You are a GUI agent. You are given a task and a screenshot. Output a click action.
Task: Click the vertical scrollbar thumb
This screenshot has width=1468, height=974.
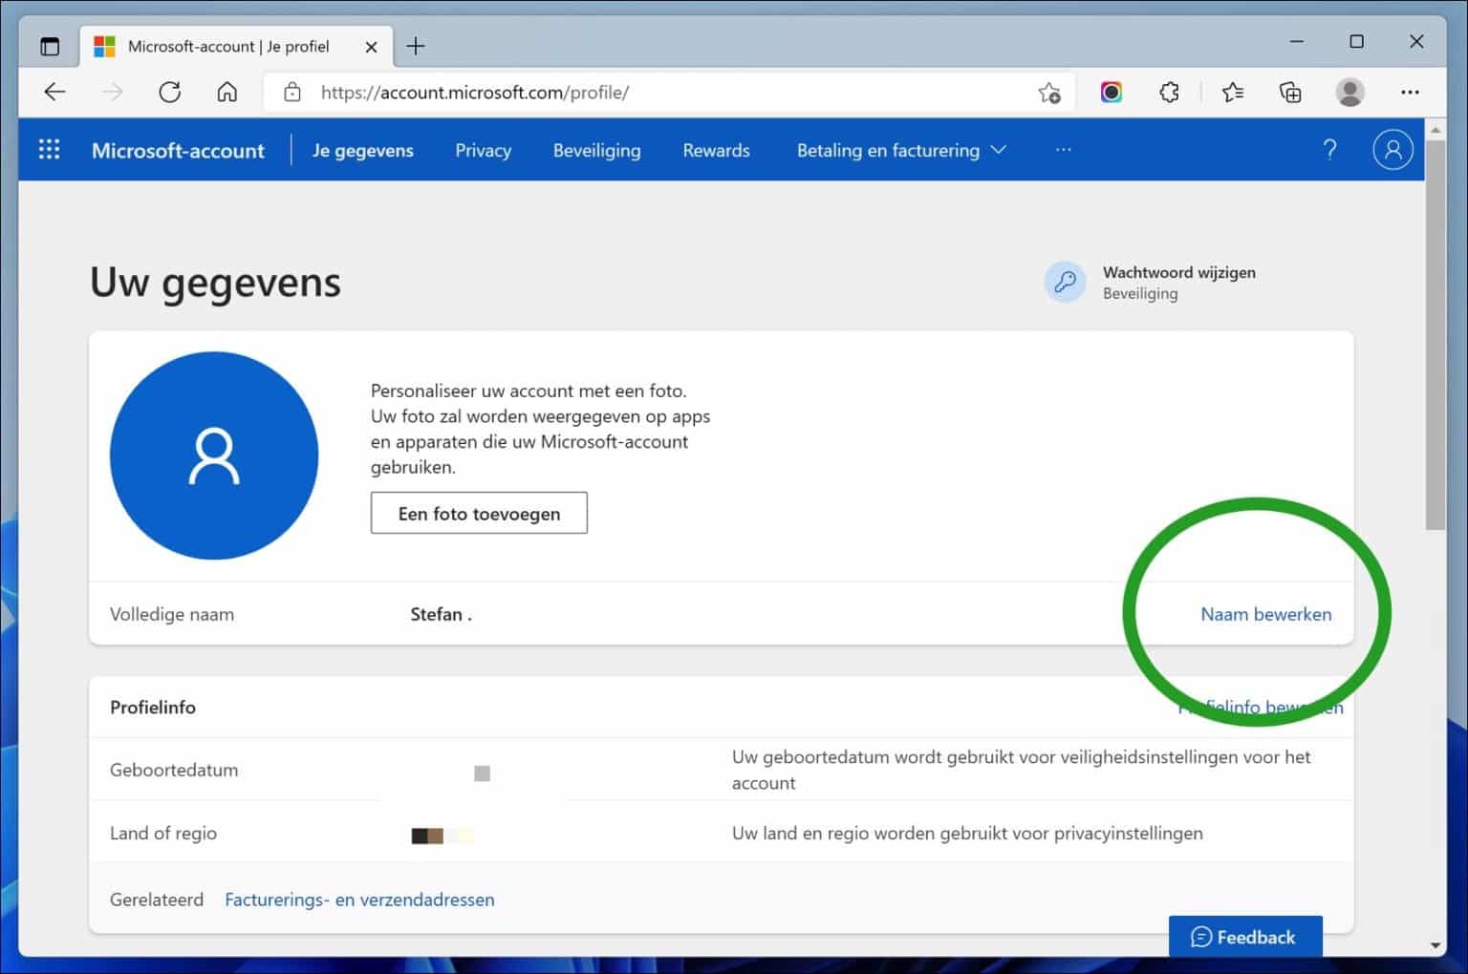coord(1435,334)
